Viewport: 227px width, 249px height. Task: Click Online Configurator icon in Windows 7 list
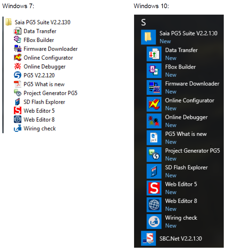pos(17,58)
